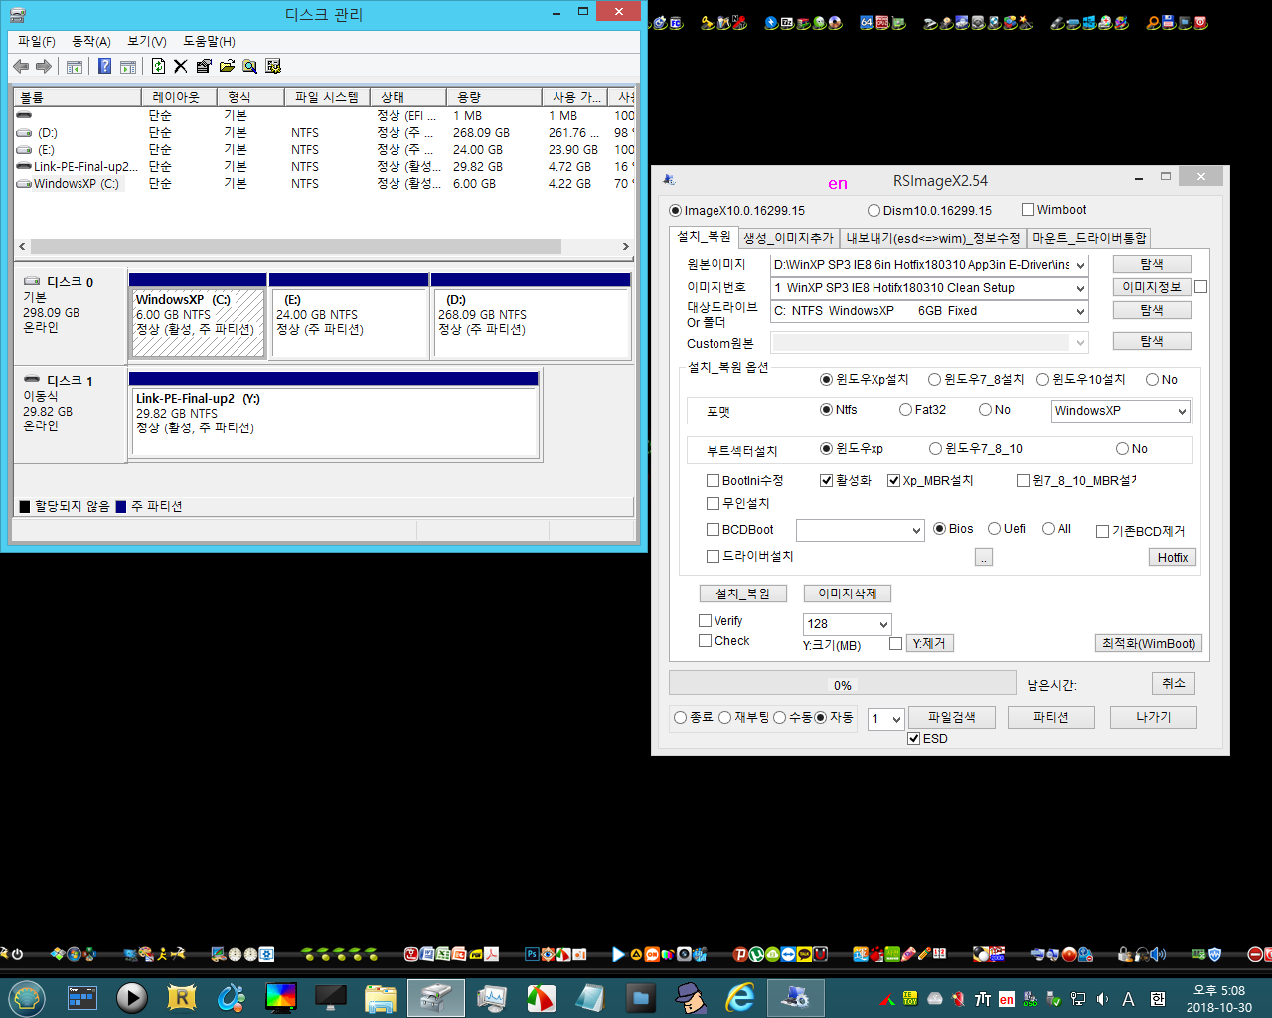Select the 윈도우7_8설치 install option
1272x1018 pixels.
click(934, 379)
